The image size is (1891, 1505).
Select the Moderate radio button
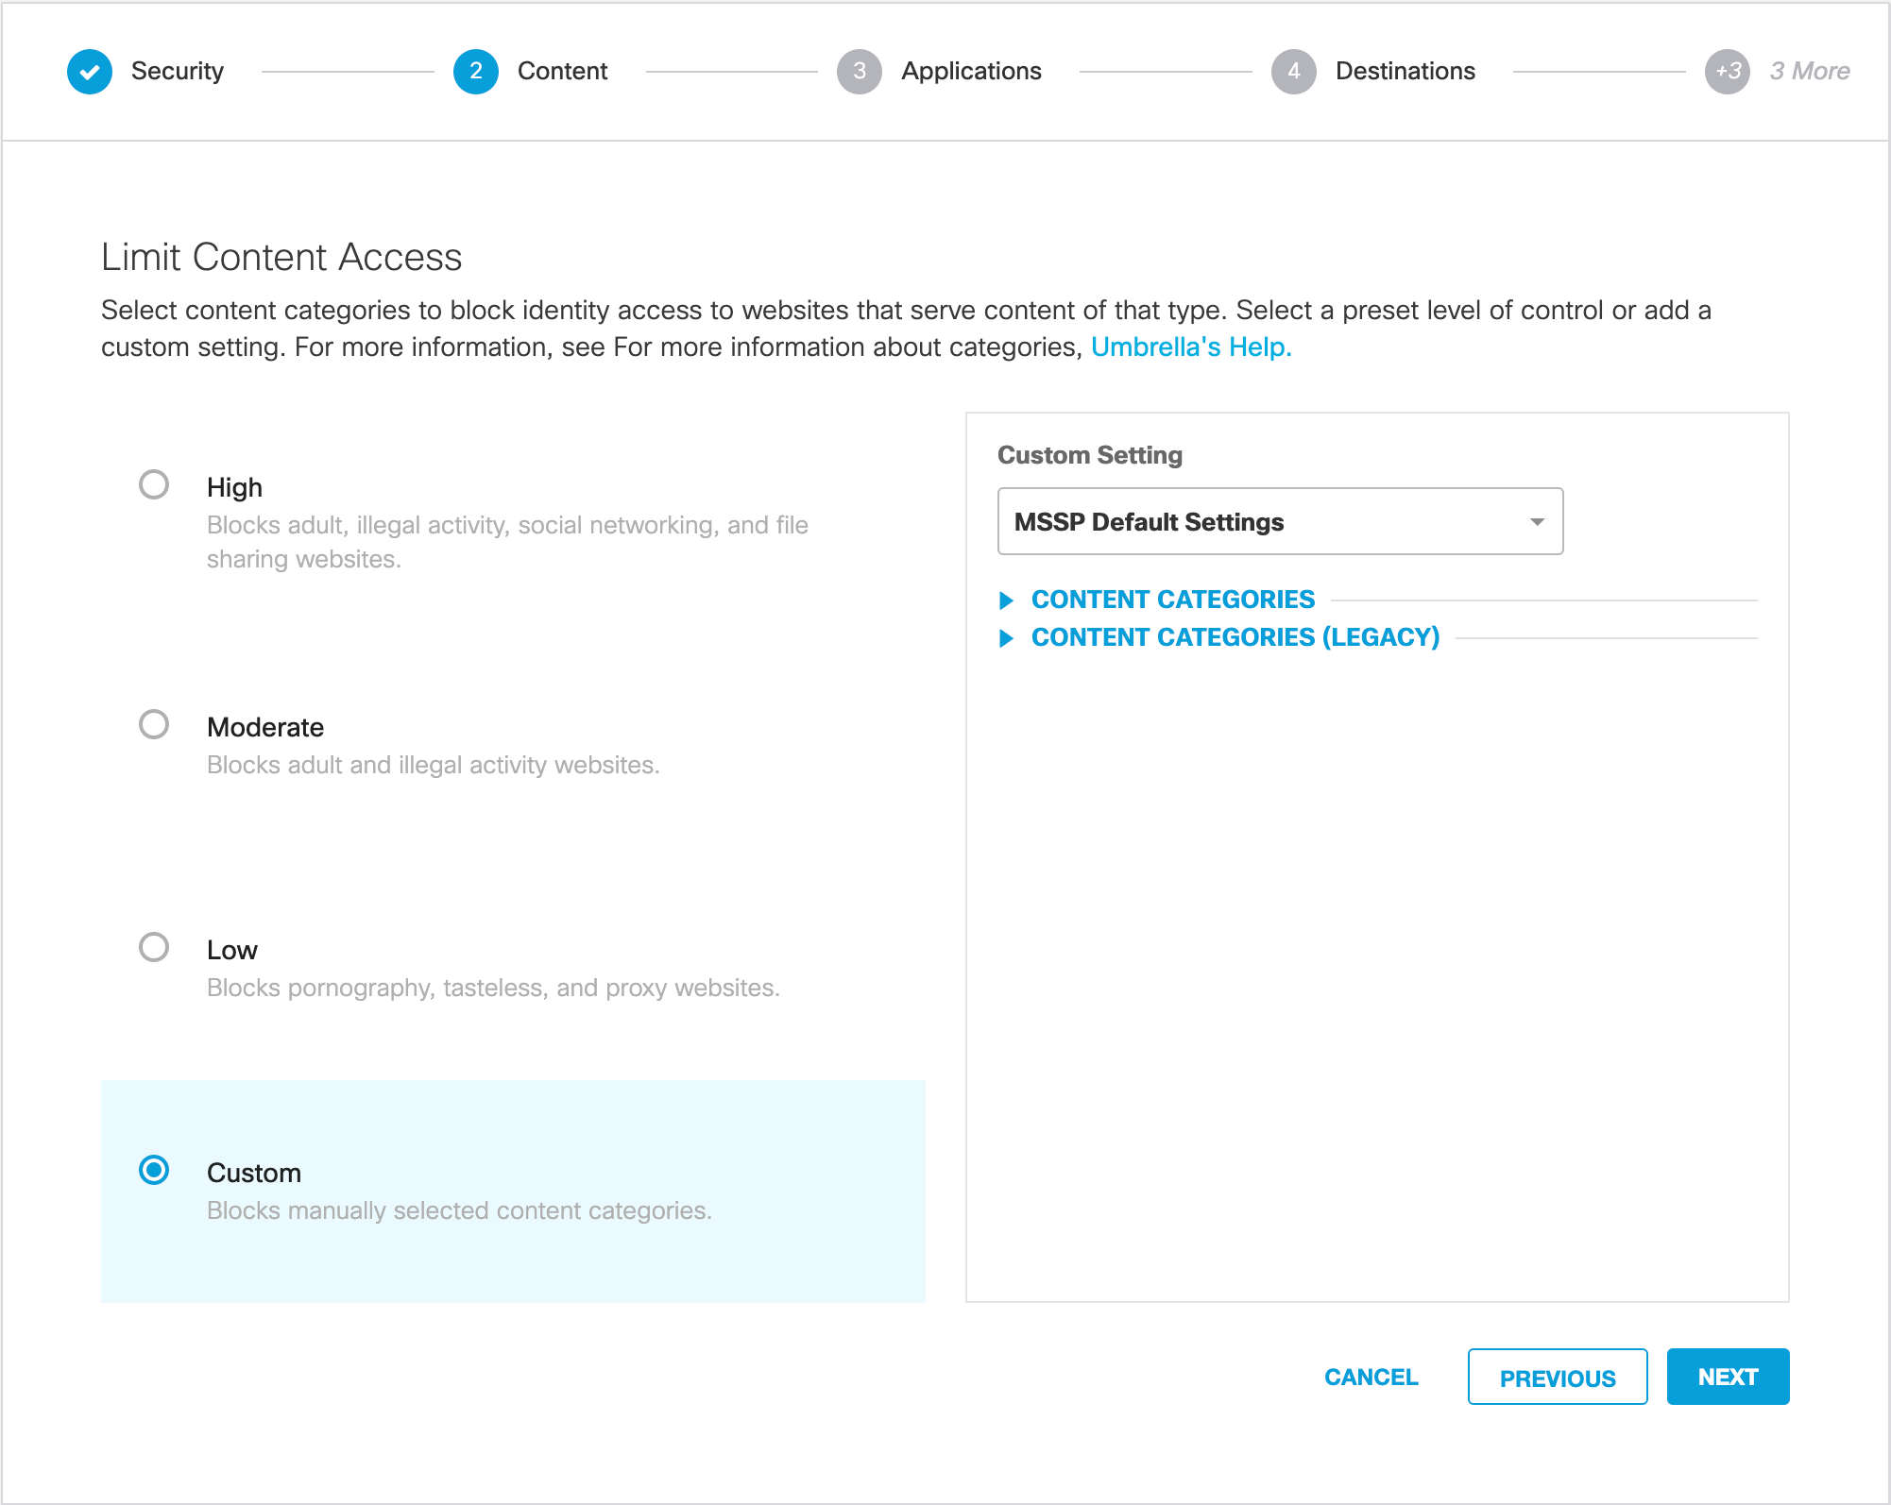pos(154,725)
